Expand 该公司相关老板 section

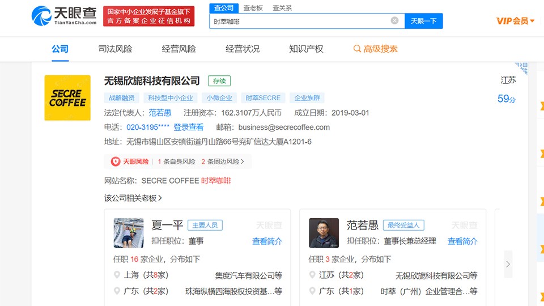[x=133, y=198]
